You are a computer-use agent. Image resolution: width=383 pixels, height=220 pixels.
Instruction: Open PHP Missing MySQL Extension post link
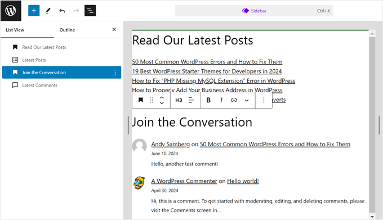[x=213, y=80]
